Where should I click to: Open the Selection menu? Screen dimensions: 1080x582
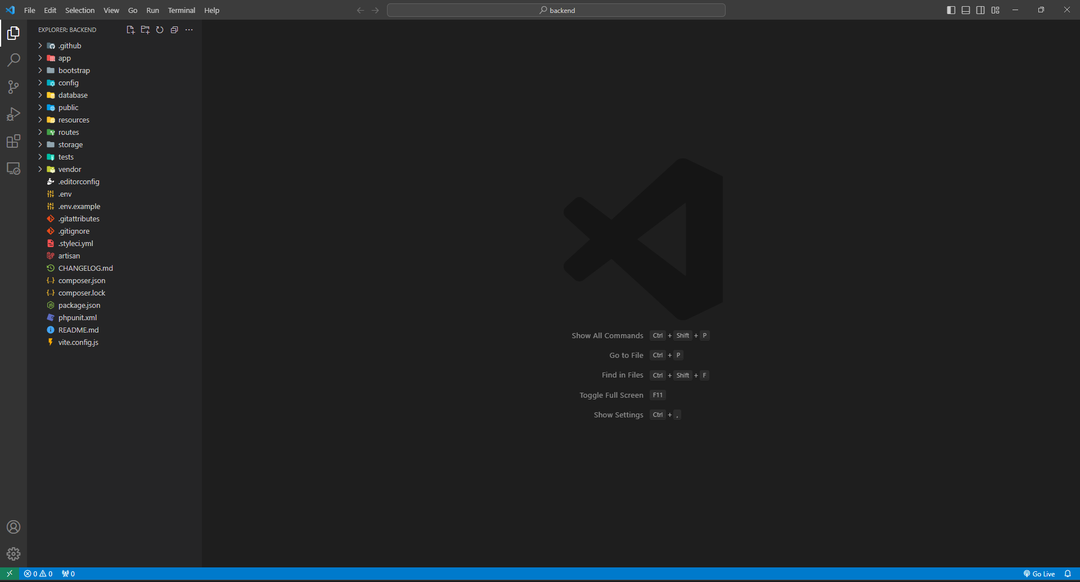[x=80, y=10]
